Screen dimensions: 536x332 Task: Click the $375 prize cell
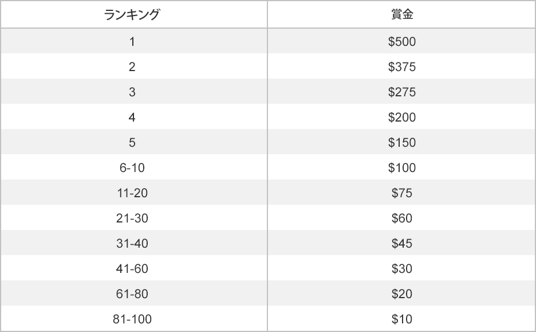[402, 67]
